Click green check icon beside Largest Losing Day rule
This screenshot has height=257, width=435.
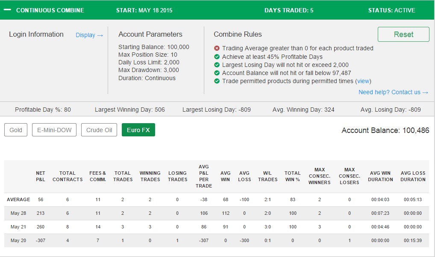217,65
